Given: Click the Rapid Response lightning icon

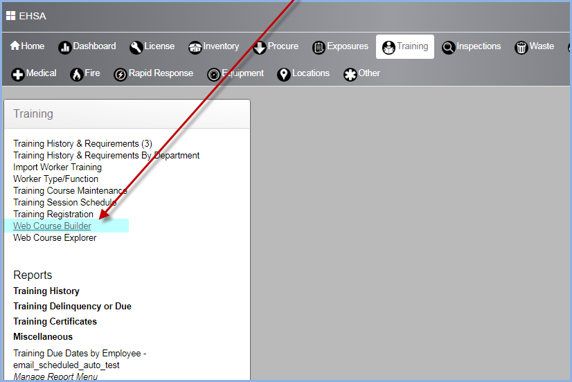Looking at the screenshot, I should [x=120, y=74].
